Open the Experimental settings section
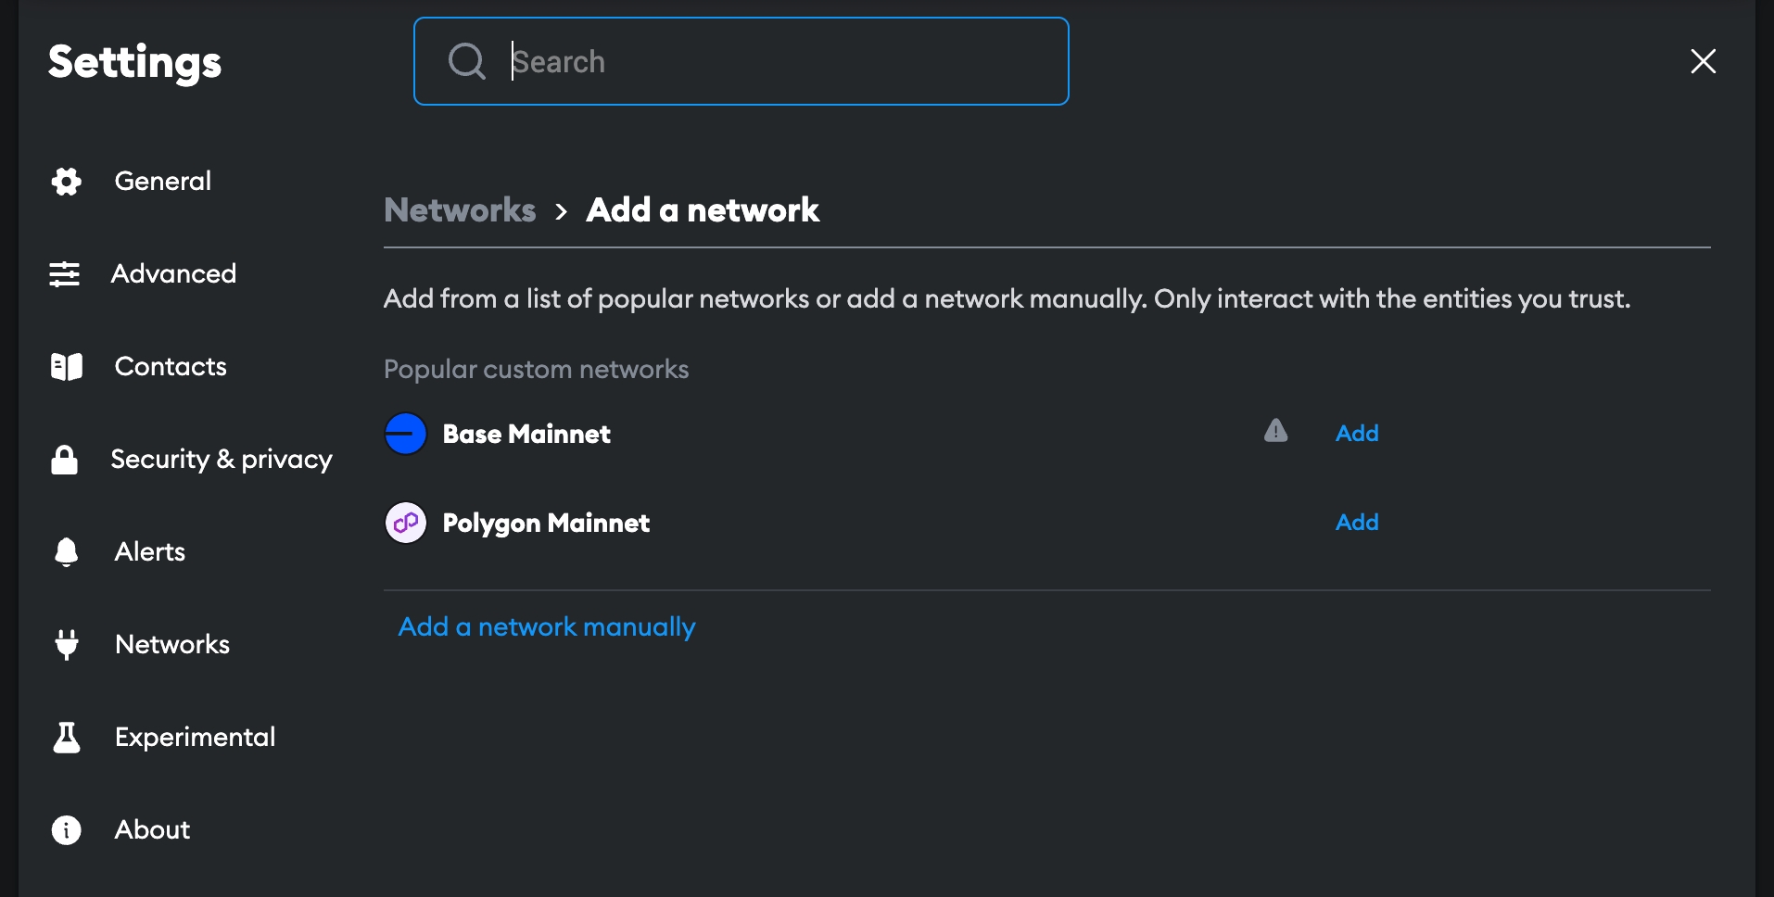1774x897 pixels. pos(195,738)
